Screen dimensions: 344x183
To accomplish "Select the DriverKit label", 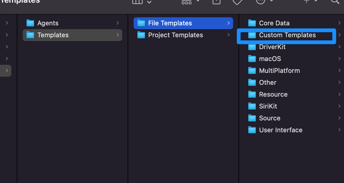I will coord(272,47).
